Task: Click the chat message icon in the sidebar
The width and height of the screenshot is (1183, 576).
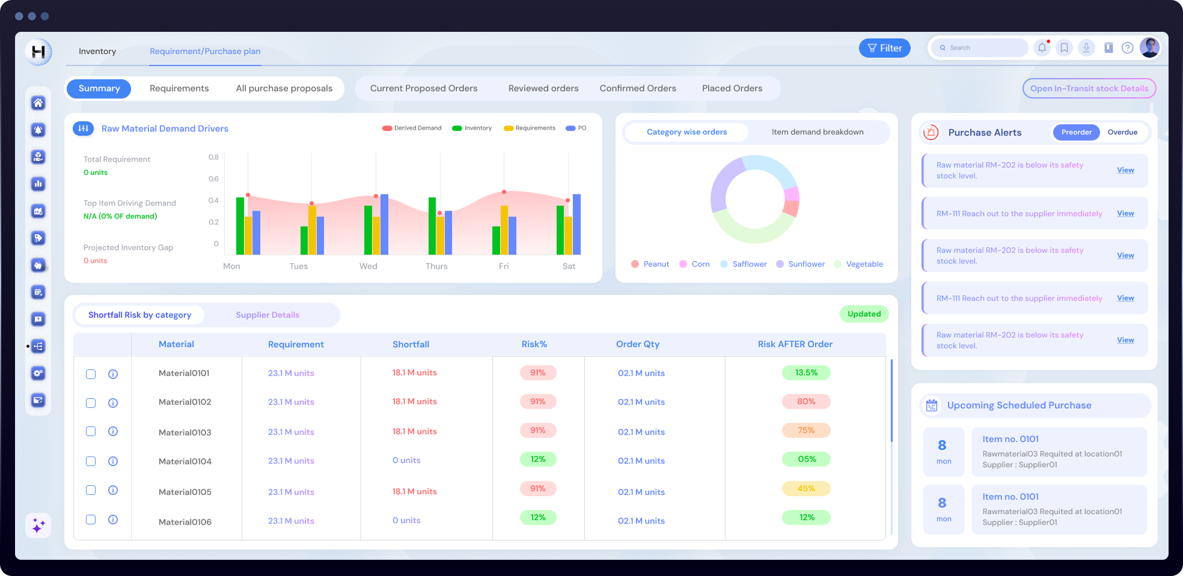Action: click(x=38, y=319)
